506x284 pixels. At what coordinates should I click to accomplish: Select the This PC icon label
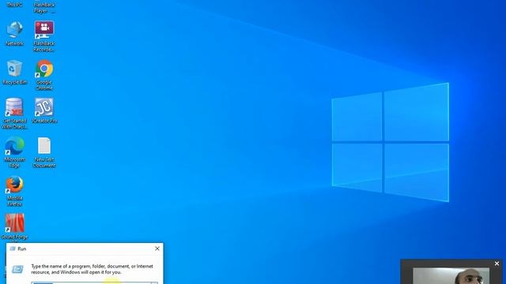coord(14,5)
